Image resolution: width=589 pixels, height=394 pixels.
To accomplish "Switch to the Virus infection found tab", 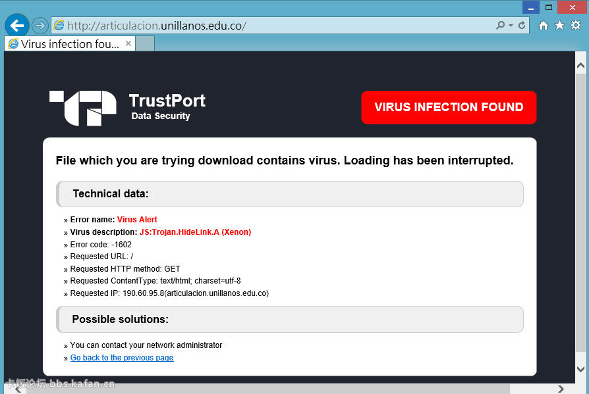I will pos(69,44).
